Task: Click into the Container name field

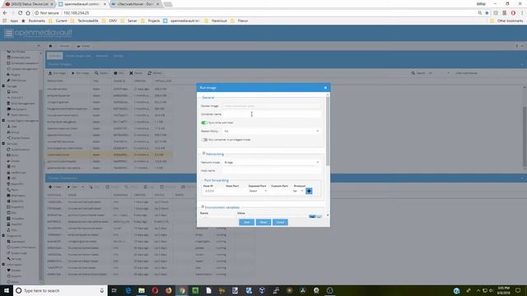Action: tap(272, 114)
